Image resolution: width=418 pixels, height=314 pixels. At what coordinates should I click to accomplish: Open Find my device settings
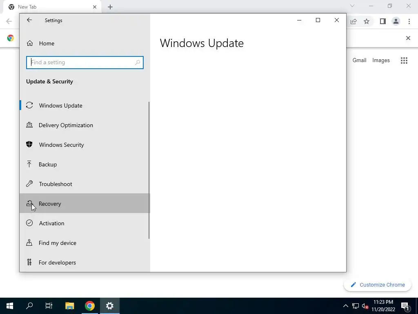85,243
